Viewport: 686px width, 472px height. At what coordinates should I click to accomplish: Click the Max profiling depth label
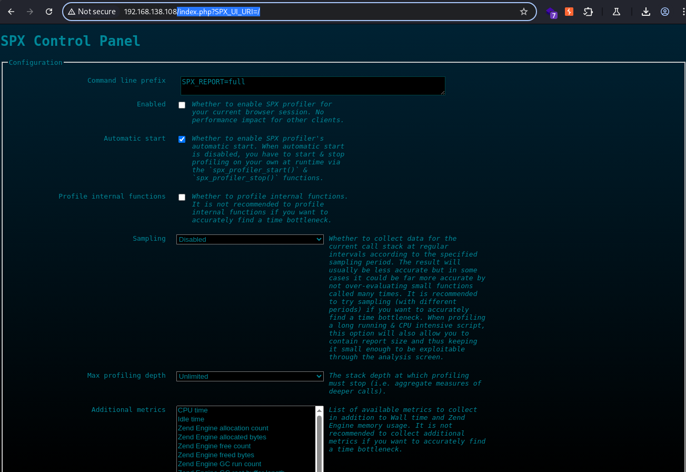pyautogui.click(x=126, y=376)
